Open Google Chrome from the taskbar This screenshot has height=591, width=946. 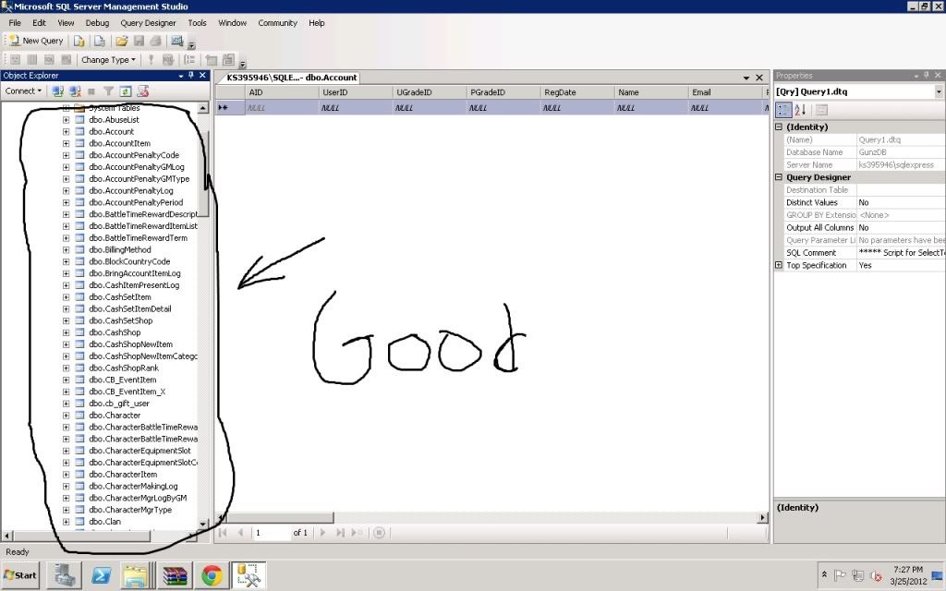[212, 575]
